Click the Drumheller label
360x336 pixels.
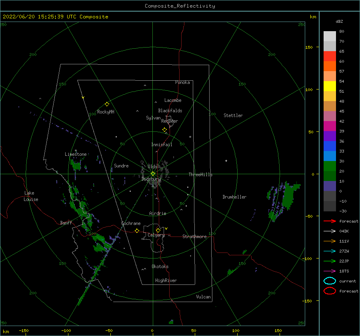(x=234, y=197)
